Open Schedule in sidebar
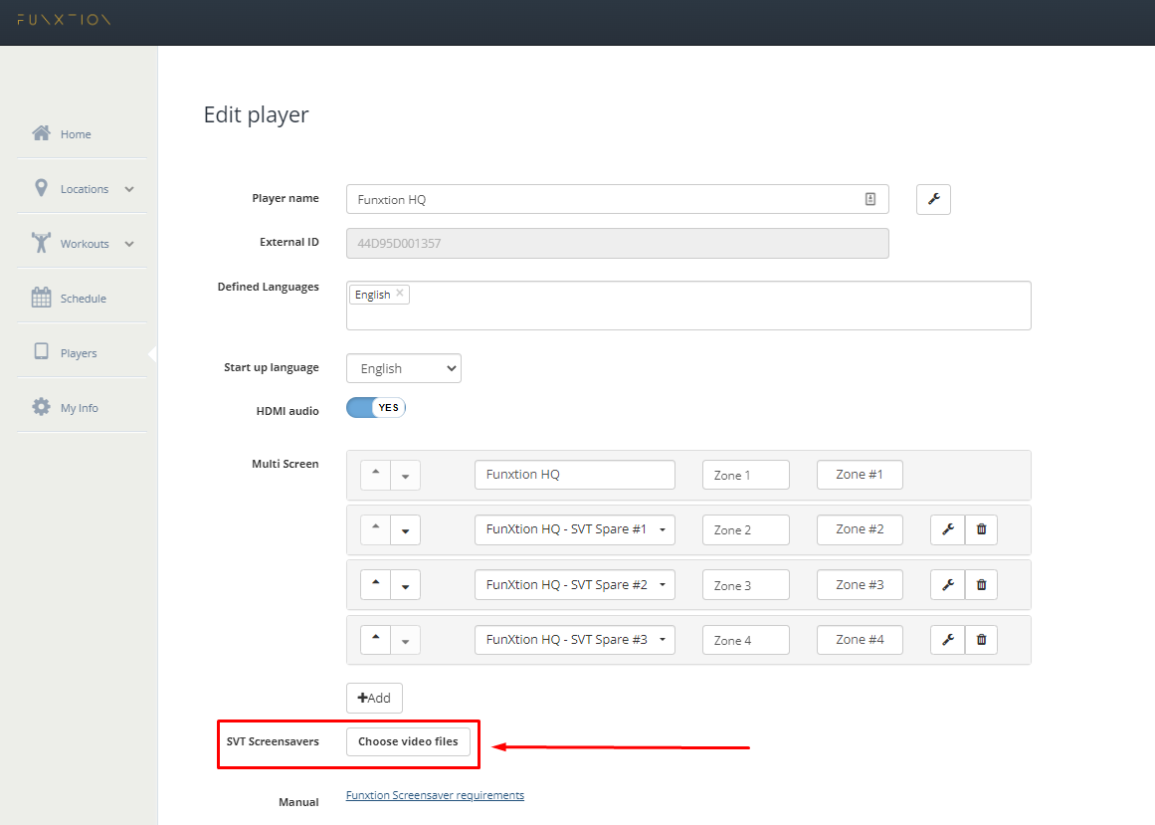 click(x=82, y=298)
